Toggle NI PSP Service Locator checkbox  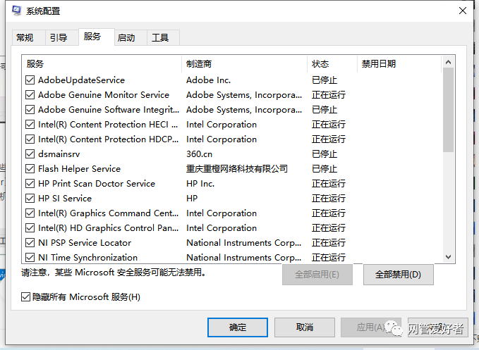pos(30,243)
